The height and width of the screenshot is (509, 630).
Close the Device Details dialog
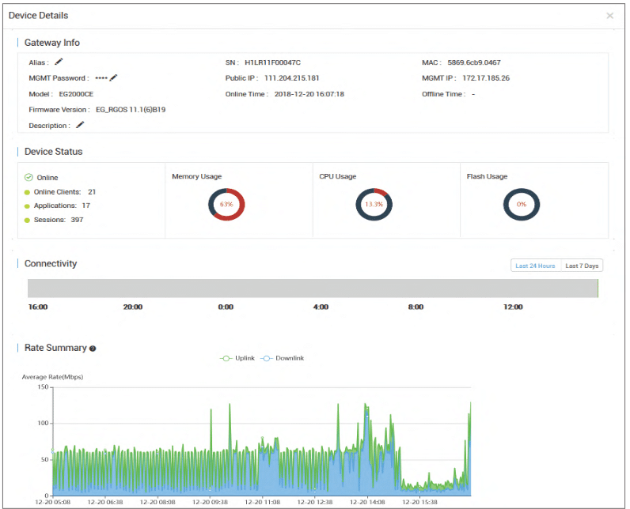[x=609, y=16]
